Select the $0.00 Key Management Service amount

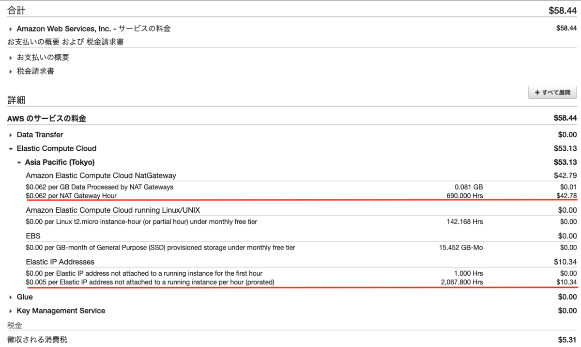click(567, 311)
